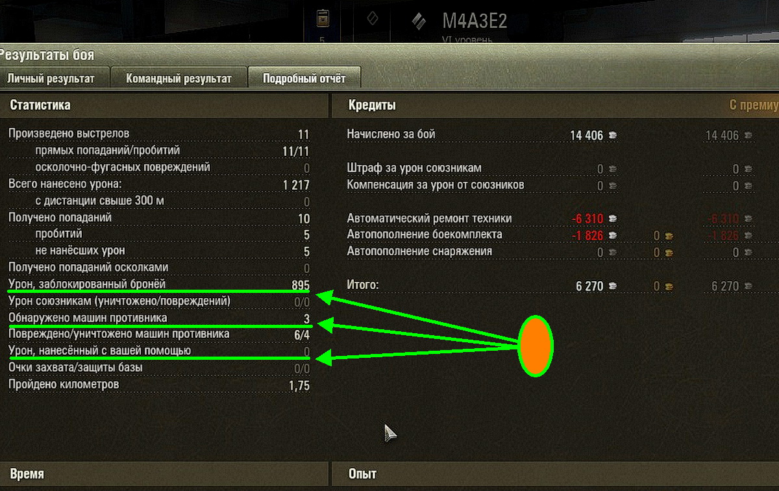Switch to Командный результат tab
Screen dimensions: 779x491
pos(179,78)
